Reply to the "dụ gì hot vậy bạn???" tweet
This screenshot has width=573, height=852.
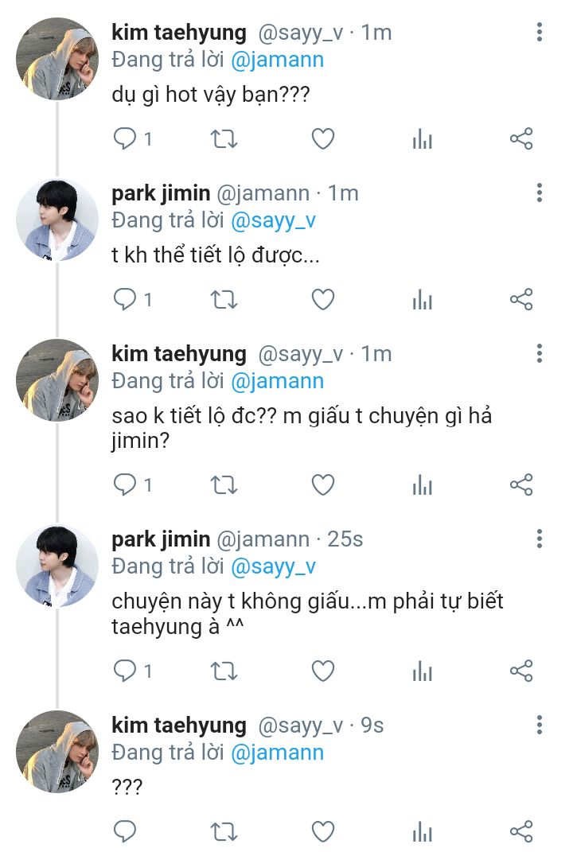tap(125, 139)
